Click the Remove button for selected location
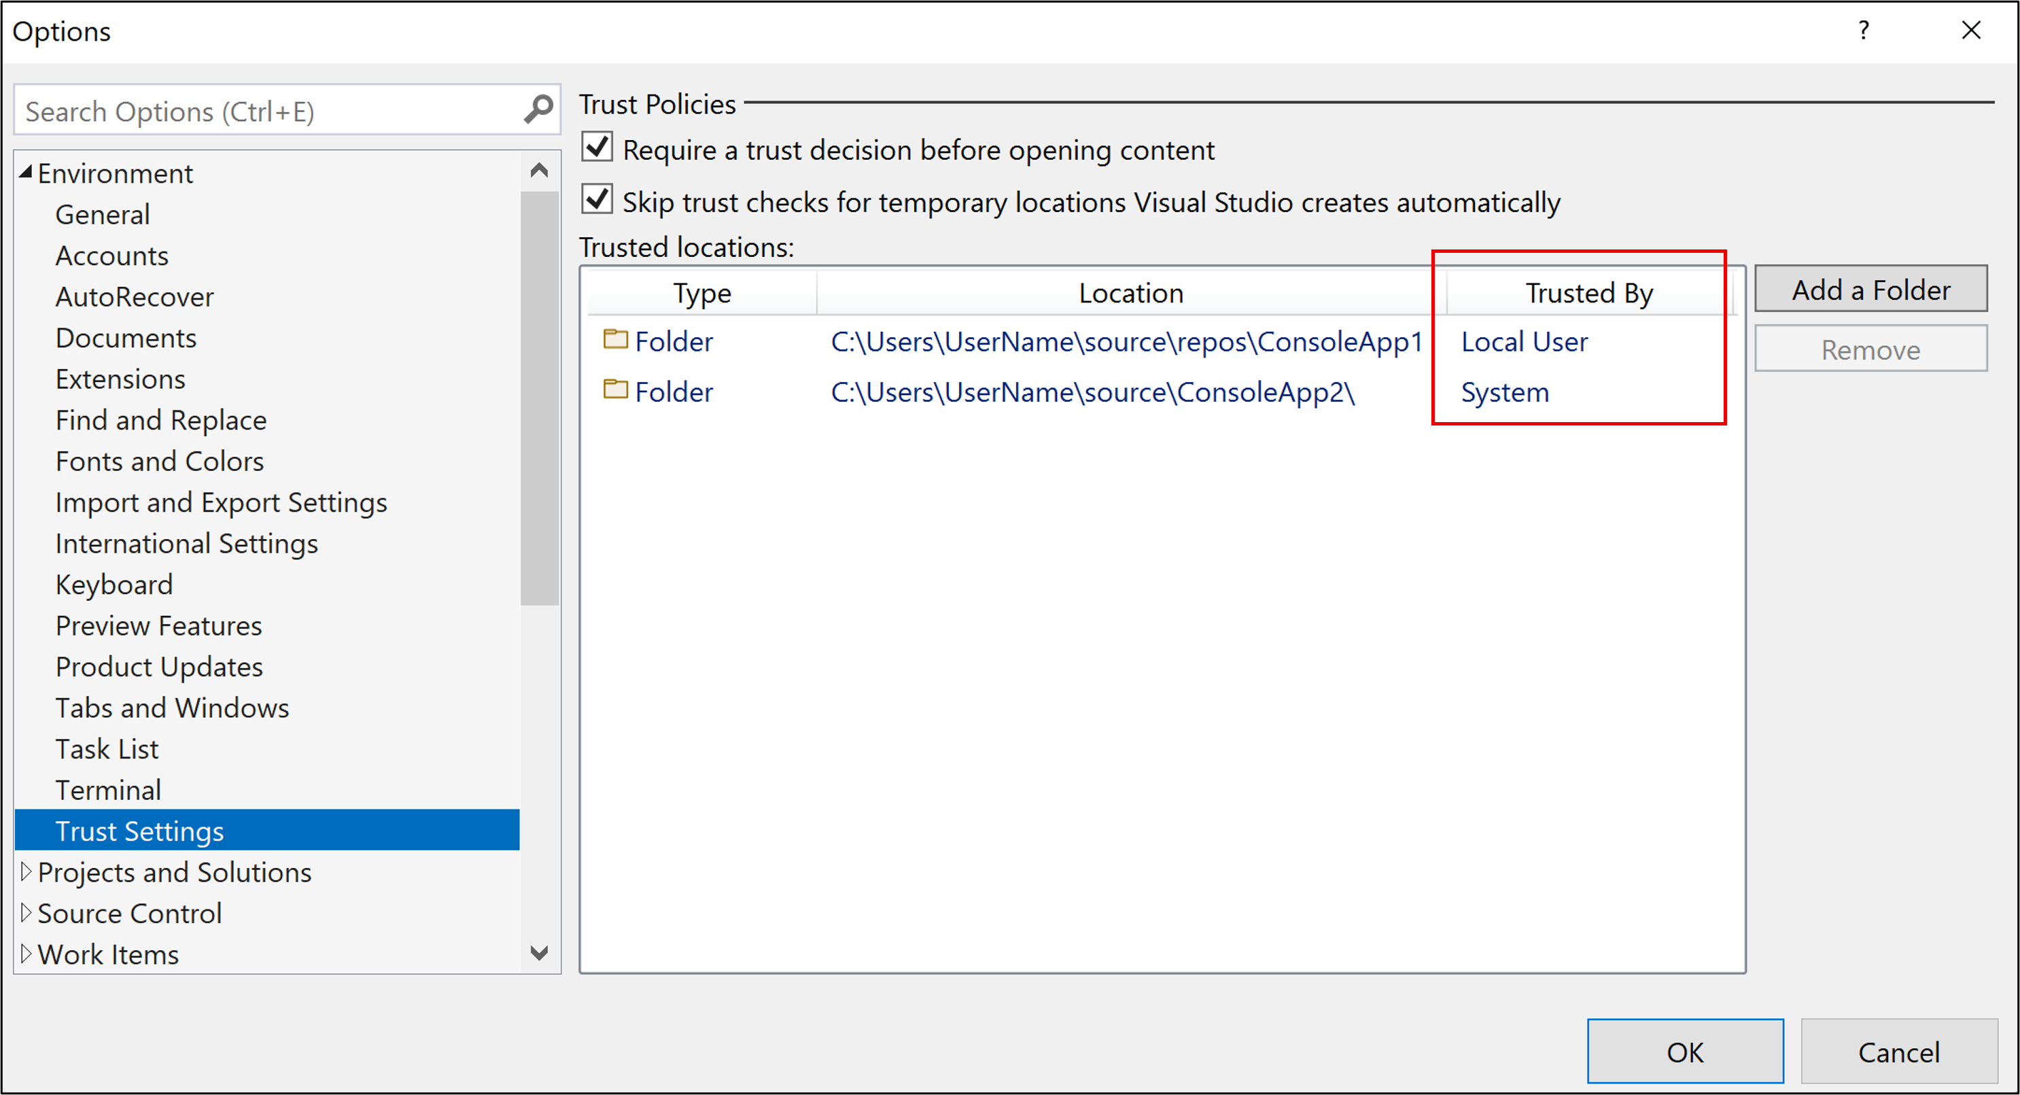The width and height of the screenshot is (2020, 1095). pyautogui.click(x=1872, y=348)
